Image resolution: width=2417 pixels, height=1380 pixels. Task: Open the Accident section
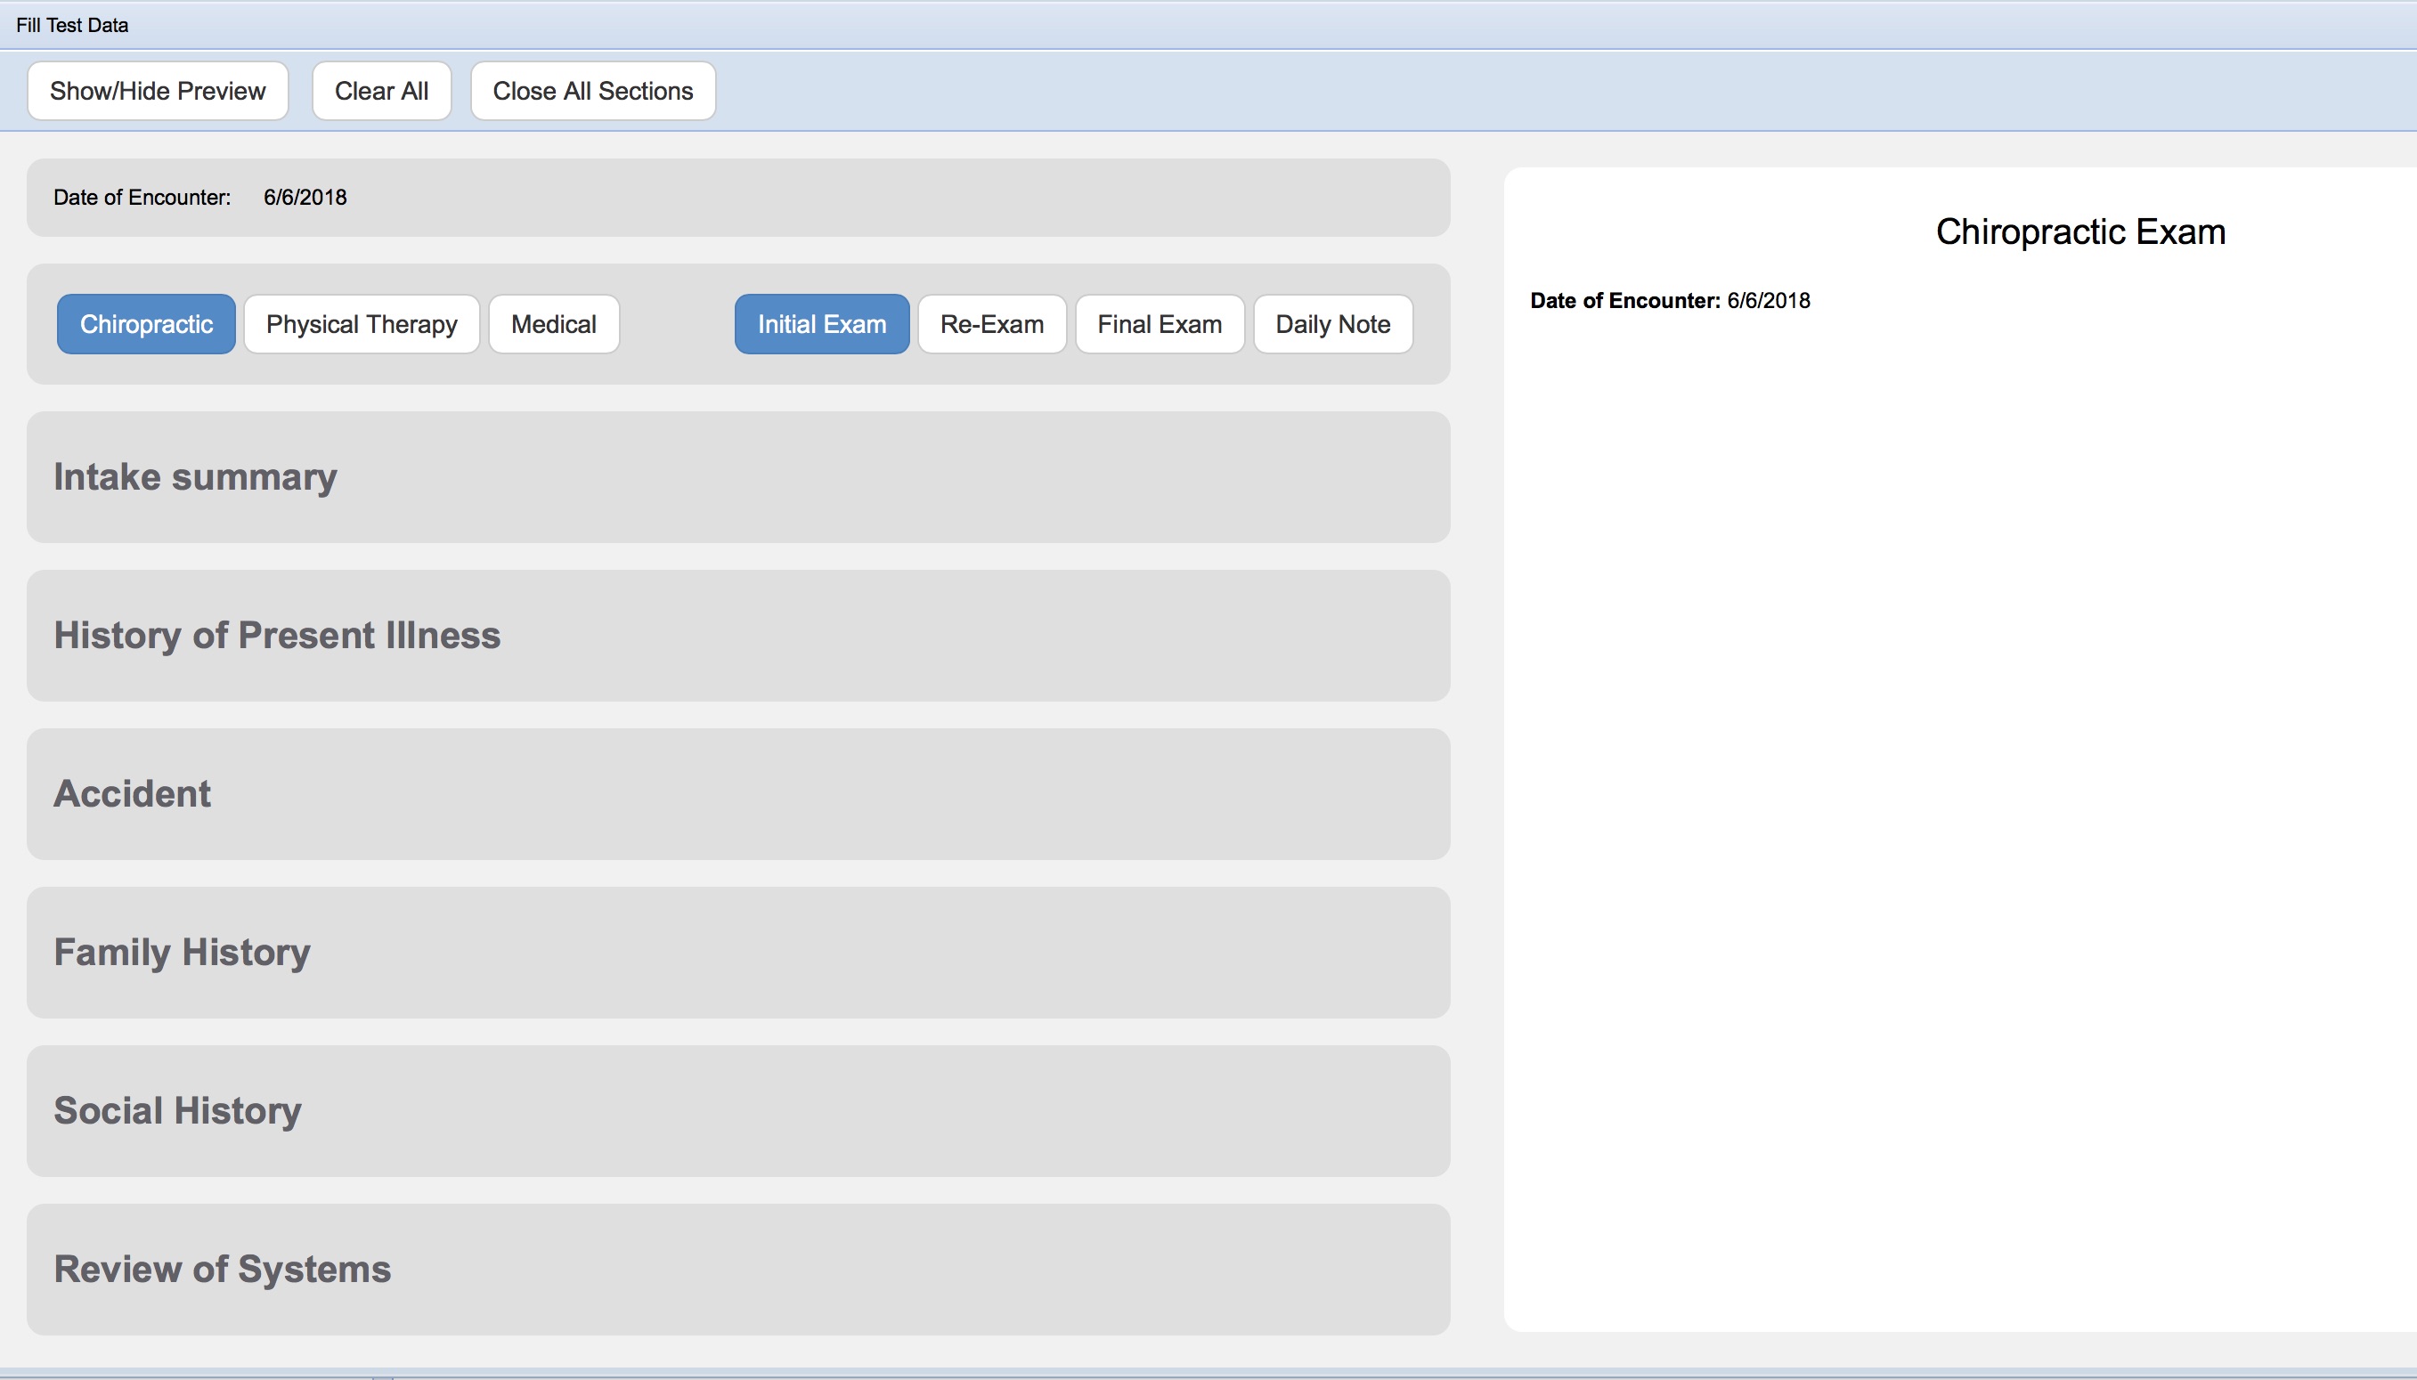pyautogui.click(x=132, y=793)
